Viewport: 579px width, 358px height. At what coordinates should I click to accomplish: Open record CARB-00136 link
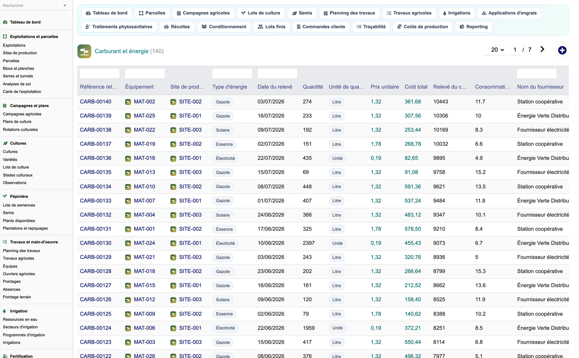pyautogui.click(x=96, y=158)
